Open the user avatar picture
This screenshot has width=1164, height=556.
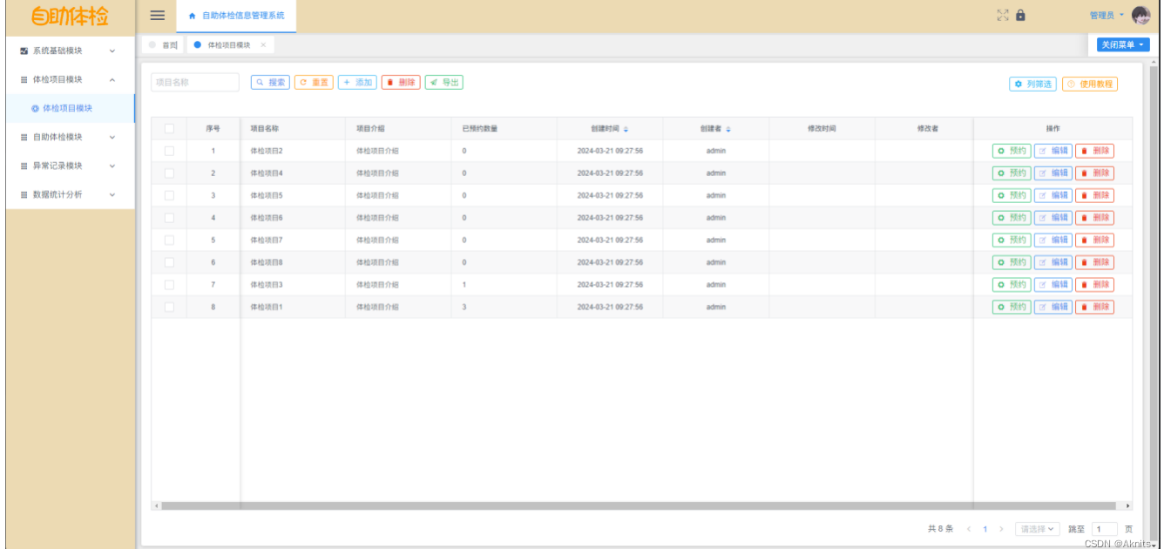pyautogui.click(x=1141, y=15)
